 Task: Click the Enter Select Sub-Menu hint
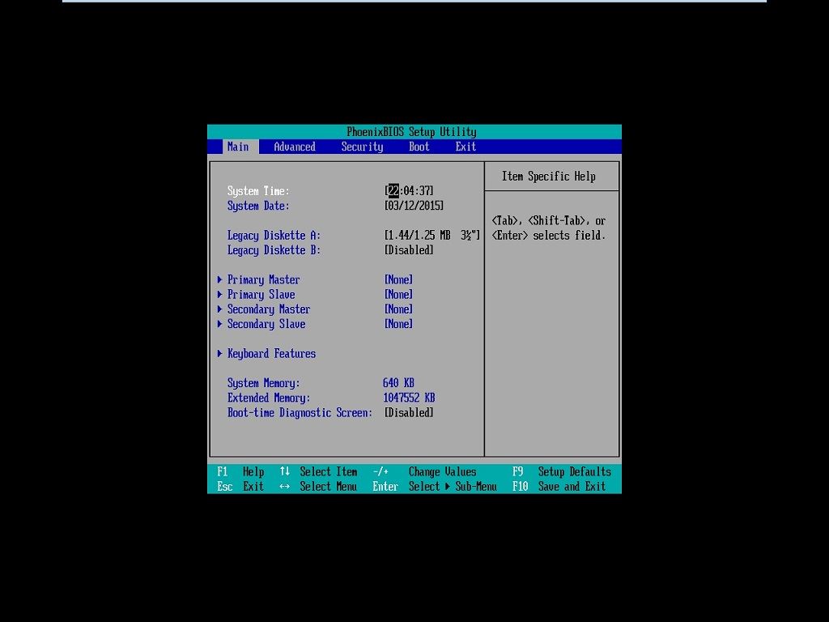click(435, 487)
